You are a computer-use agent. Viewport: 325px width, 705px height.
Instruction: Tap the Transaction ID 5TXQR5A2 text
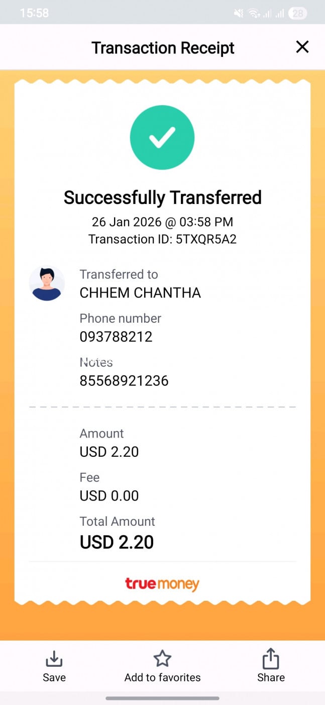click(x=162, y=239)
